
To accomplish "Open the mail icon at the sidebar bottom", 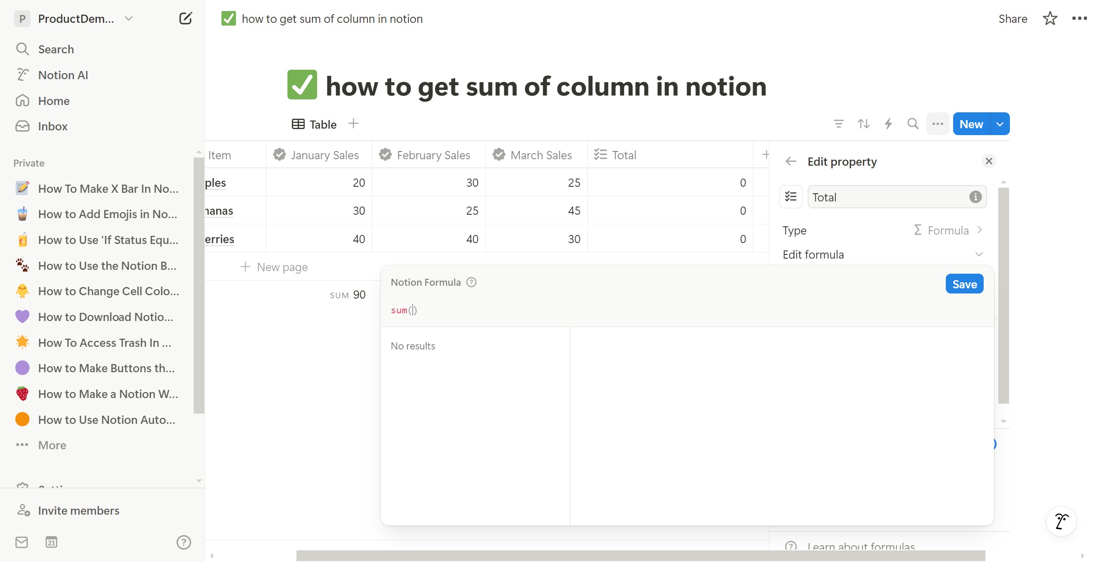I will point(22,542).
